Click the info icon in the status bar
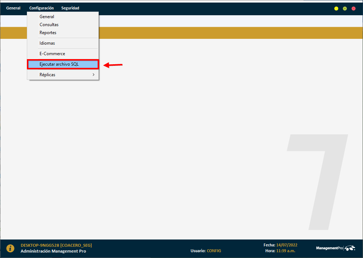 coord(10,248)
